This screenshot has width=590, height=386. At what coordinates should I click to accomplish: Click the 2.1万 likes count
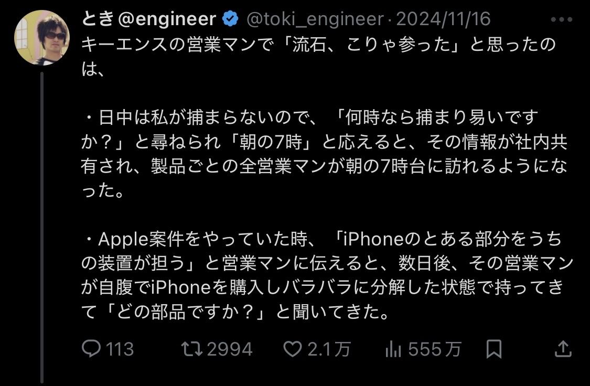click(x=329, y=349)
